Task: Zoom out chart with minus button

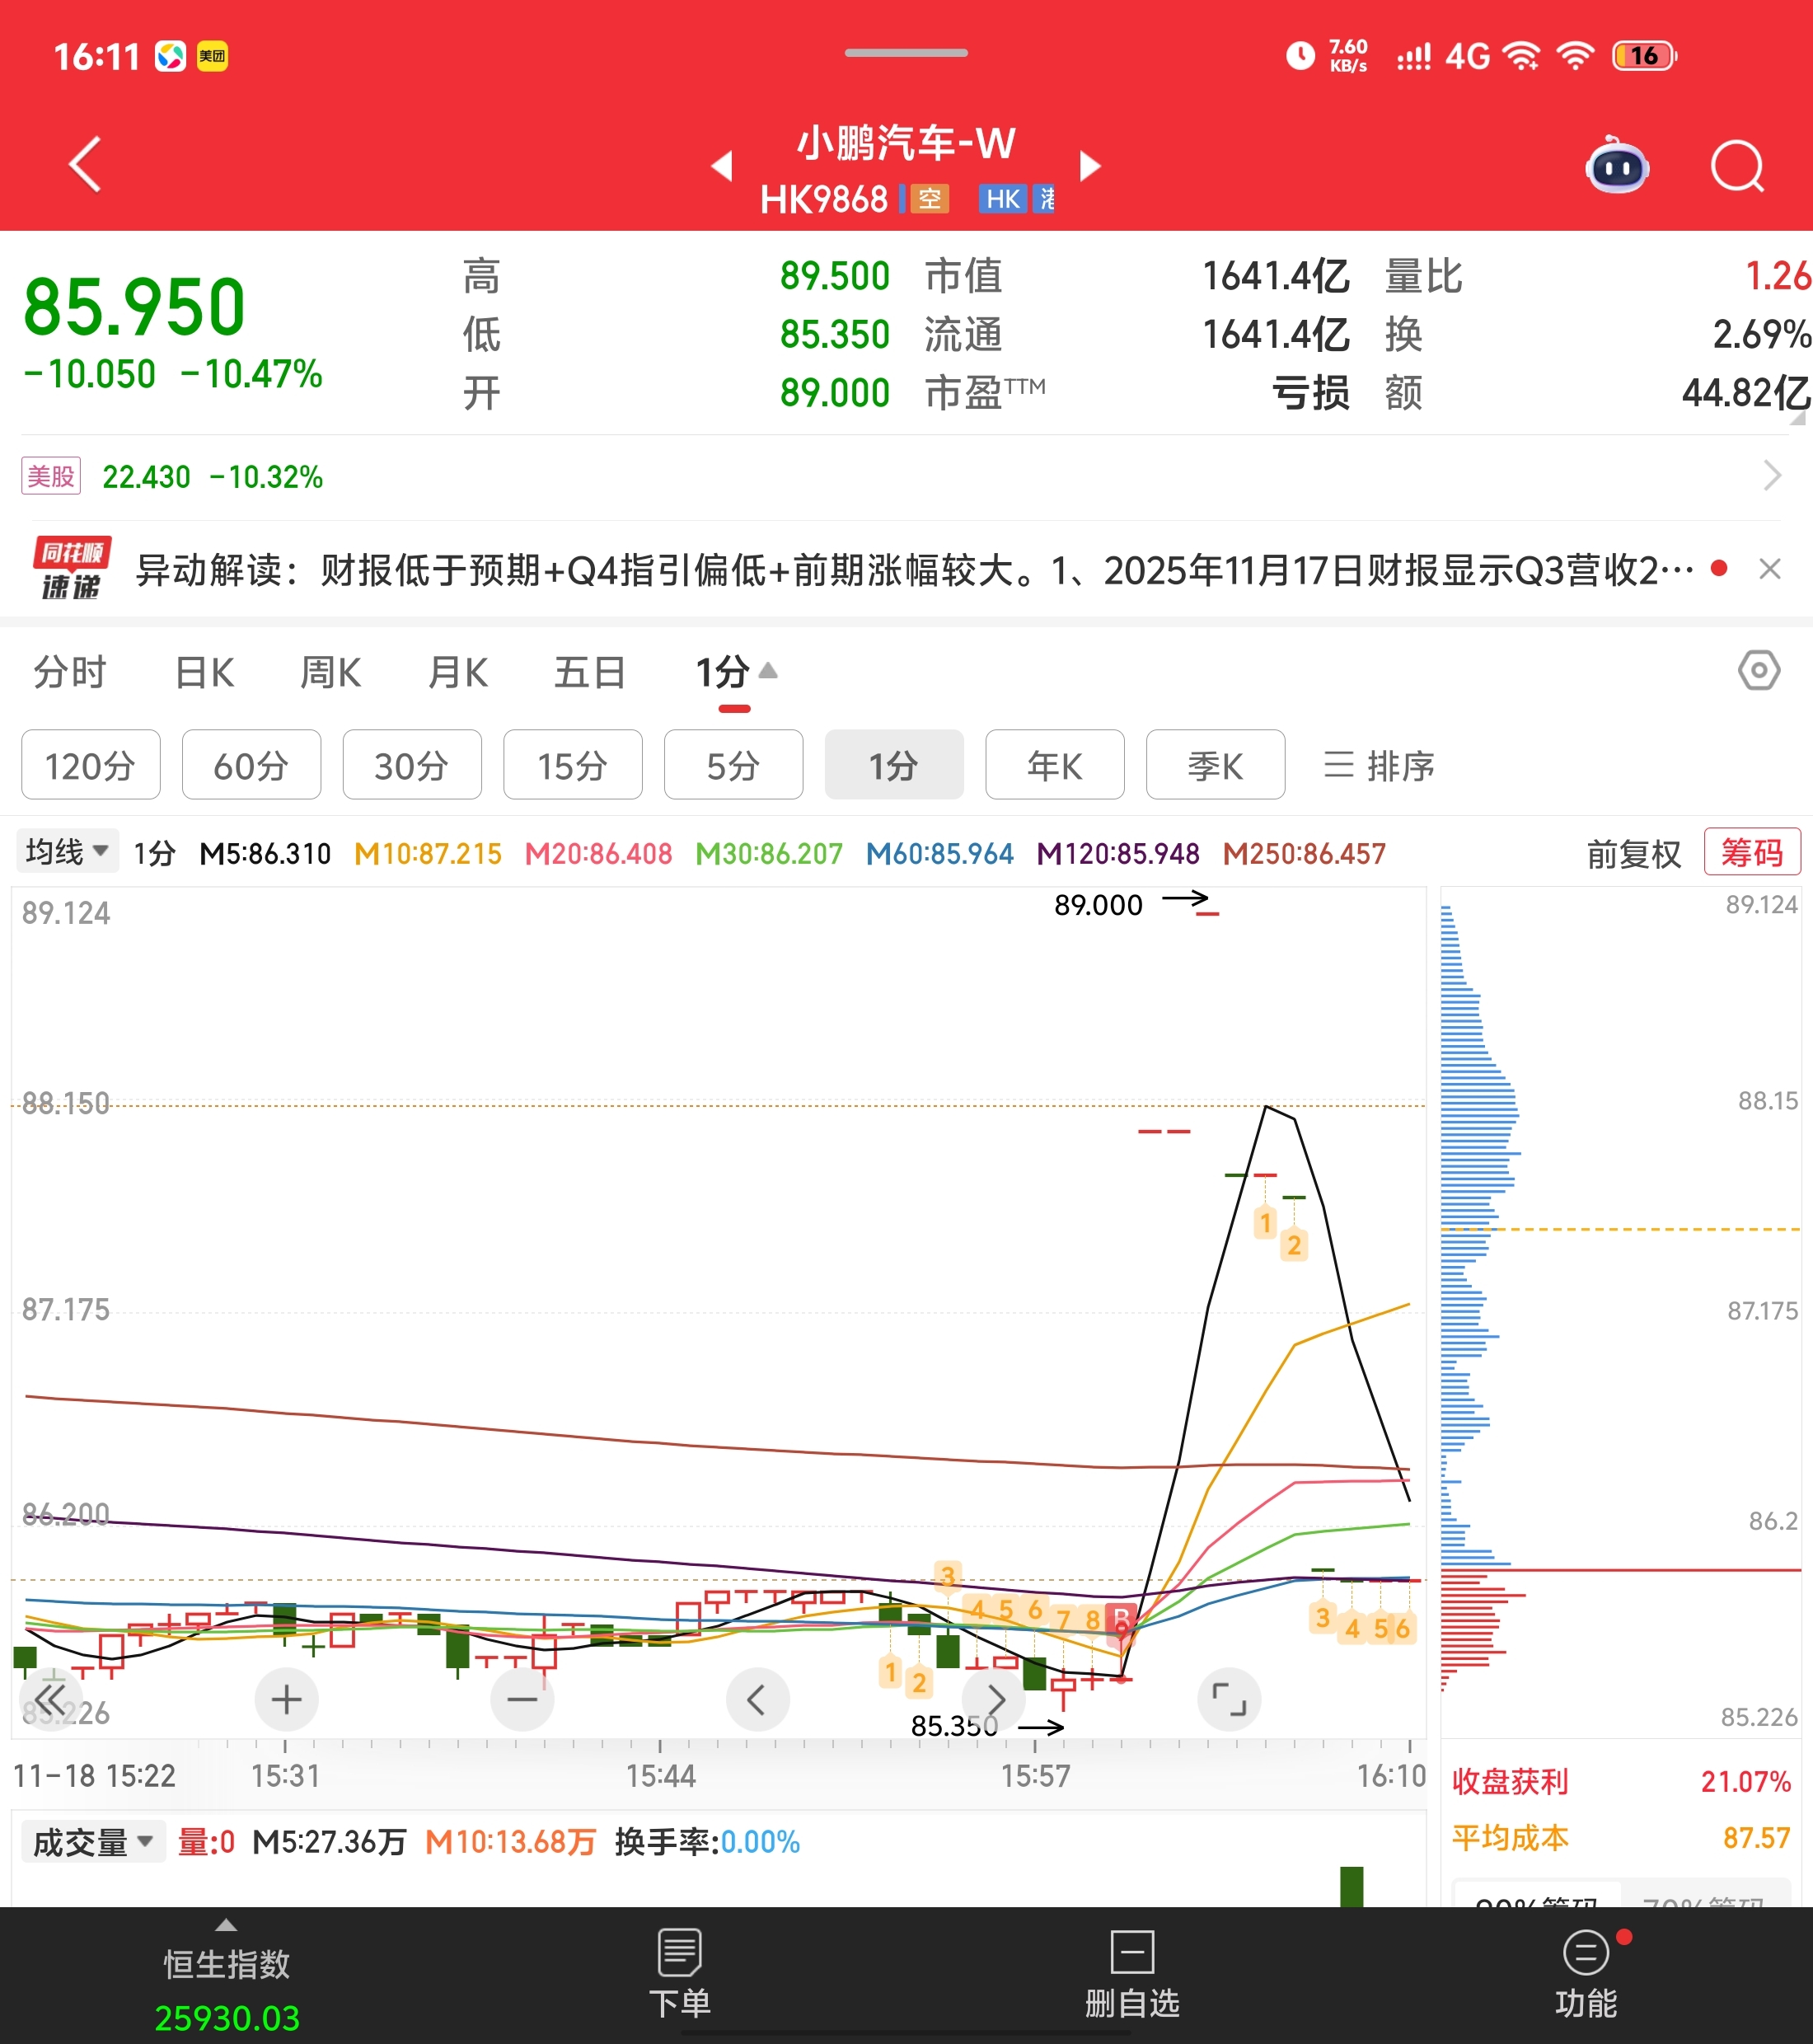Action: (x=522, y=1699)
